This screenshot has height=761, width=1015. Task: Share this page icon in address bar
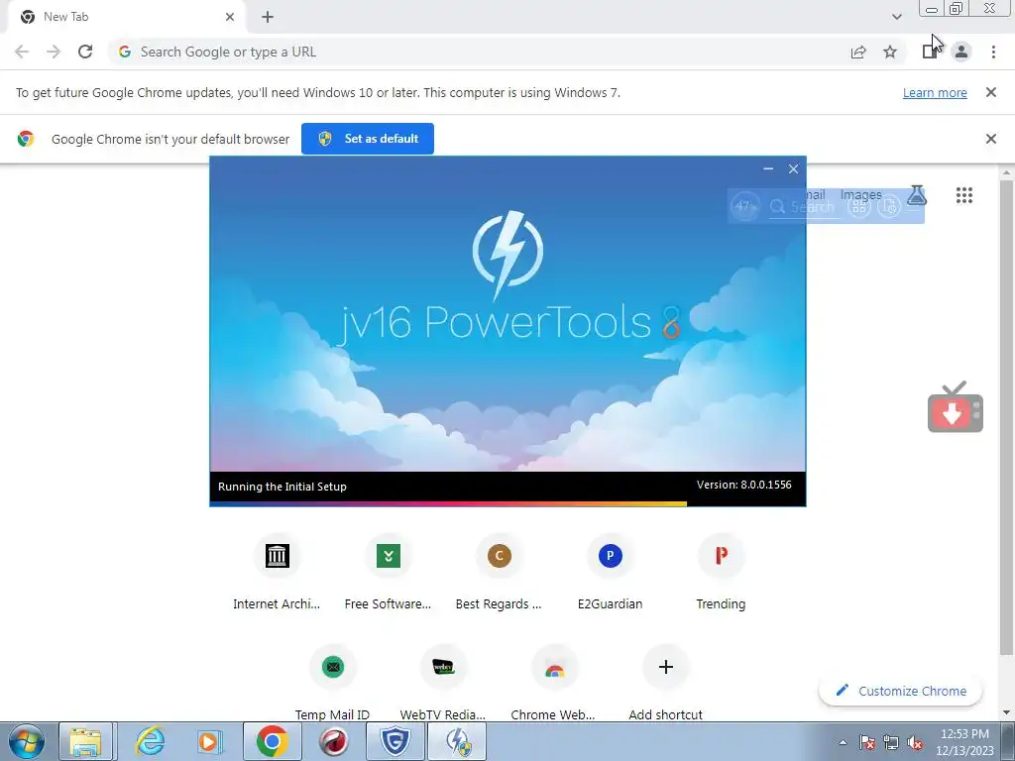coord(858,52)
